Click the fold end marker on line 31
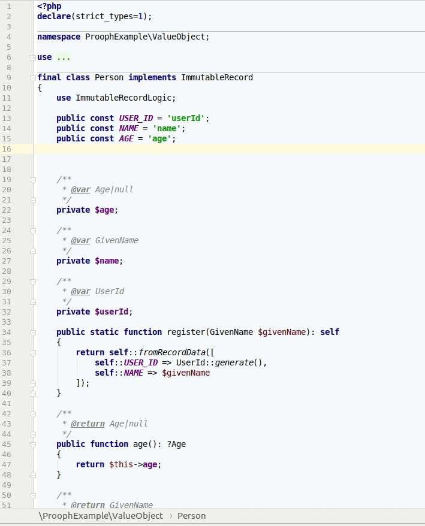 tap(33, 303)
